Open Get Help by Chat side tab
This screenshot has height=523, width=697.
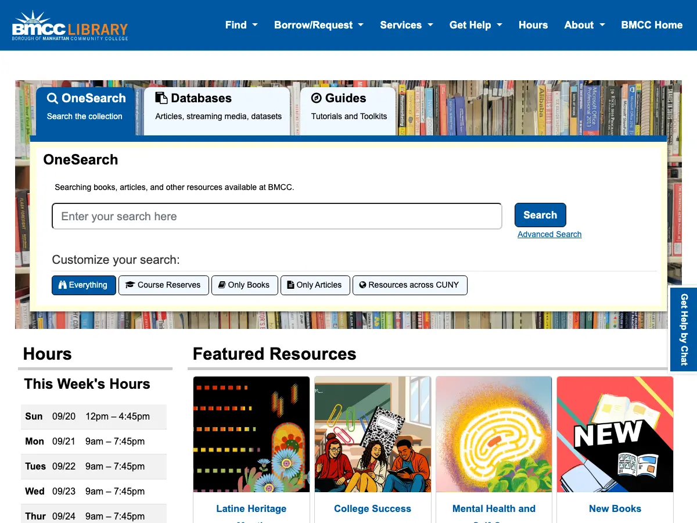(x=684, y=329)
